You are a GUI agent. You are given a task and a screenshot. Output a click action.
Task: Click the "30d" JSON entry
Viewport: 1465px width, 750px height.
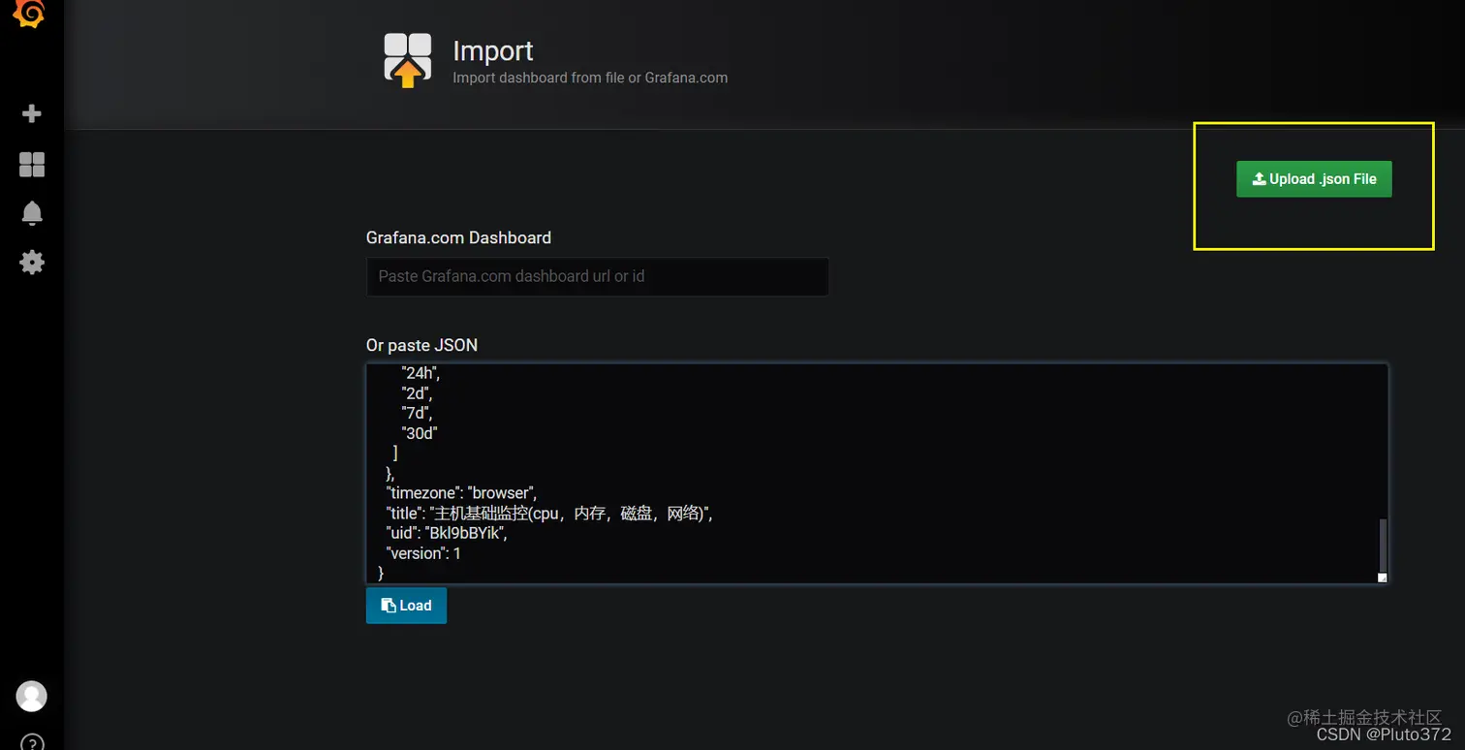420,433
